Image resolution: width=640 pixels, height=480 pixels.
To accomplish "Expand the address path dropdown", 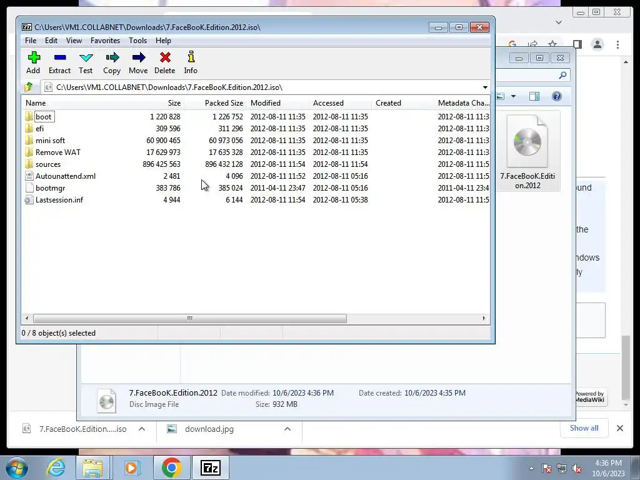I will click(x=485, y=87).
